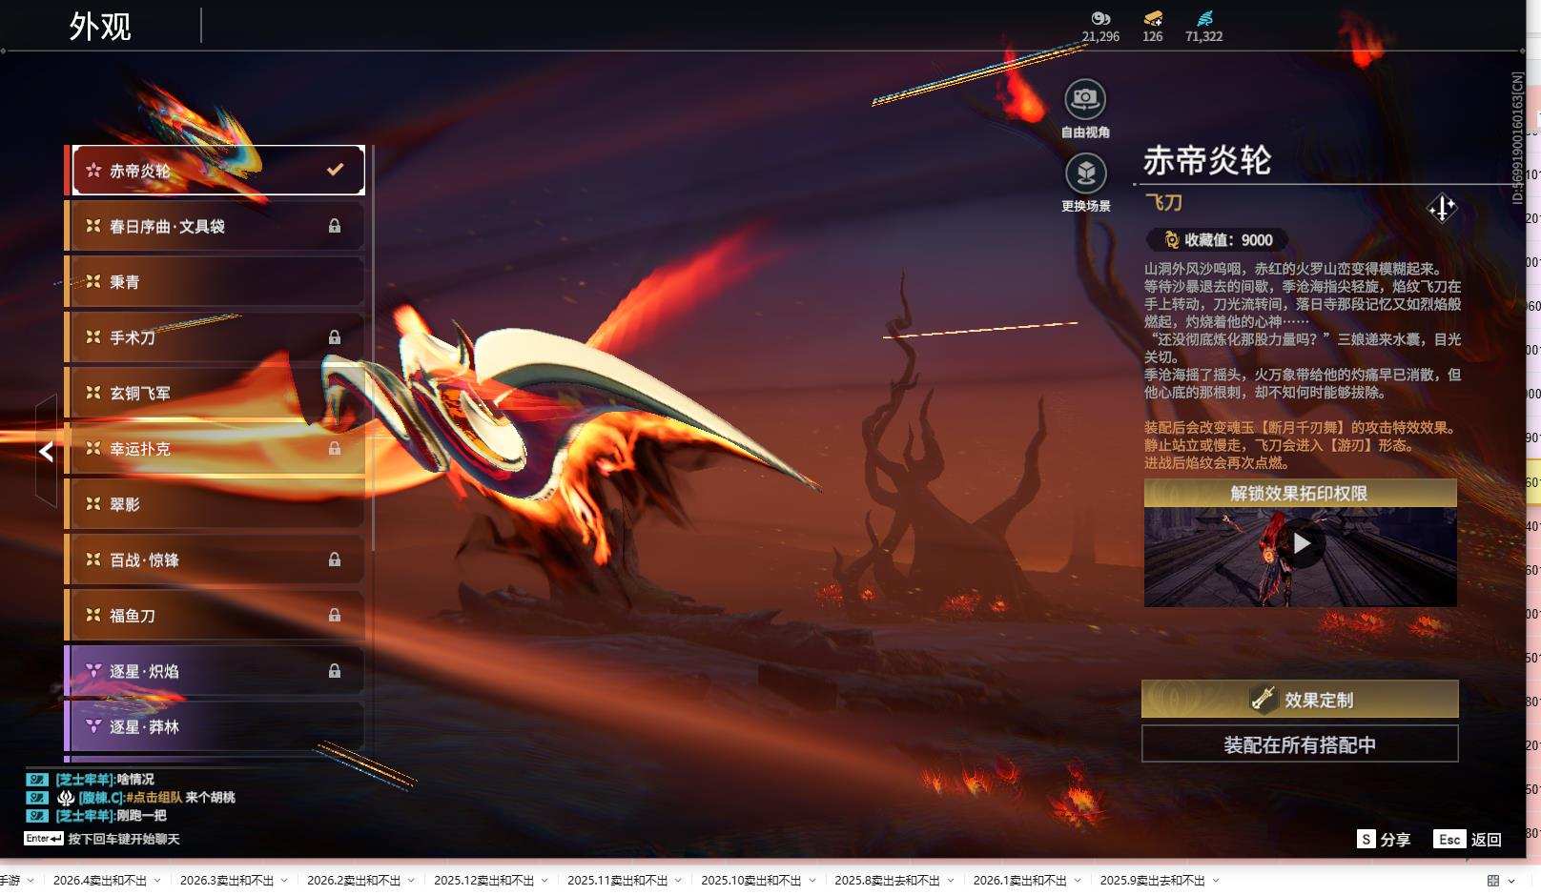Click the skin list vertical scrollbar
Screen dimensions: 1541x895
coord(373,348)
